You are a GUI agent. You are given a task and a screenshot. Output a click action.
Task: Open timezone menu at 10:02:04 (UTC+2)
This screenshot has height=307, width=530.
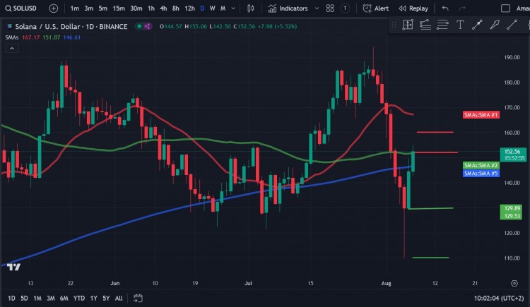click(499, 299)
